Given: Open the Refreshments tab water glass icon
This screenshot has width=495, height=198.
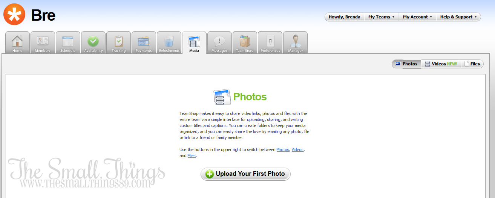Looking at the screenshot, I should 169,41.
